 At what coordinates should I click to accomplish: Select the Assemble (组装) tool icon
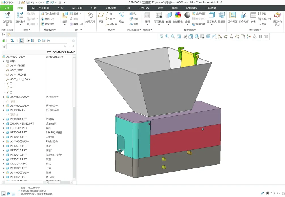tap(64, 15)
